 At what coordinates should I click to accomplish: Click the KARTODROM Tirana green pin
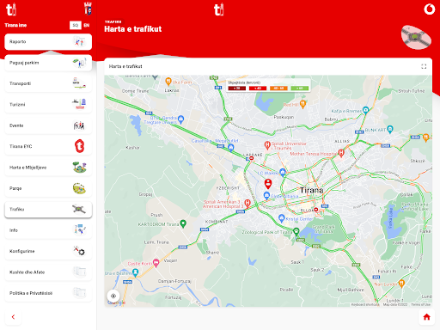(183, 223)
